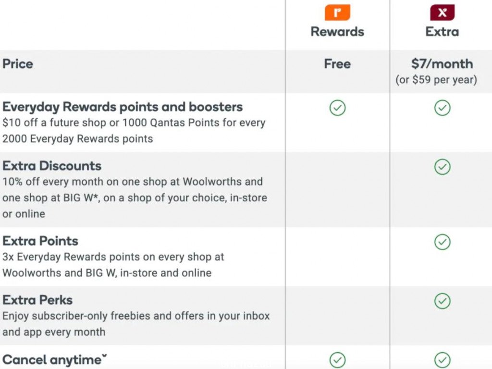The height and width of the screenshot is (369, 492).
Task: Open the Extra Perks row title
Action: pyautogui.click(x=37, y=300)
